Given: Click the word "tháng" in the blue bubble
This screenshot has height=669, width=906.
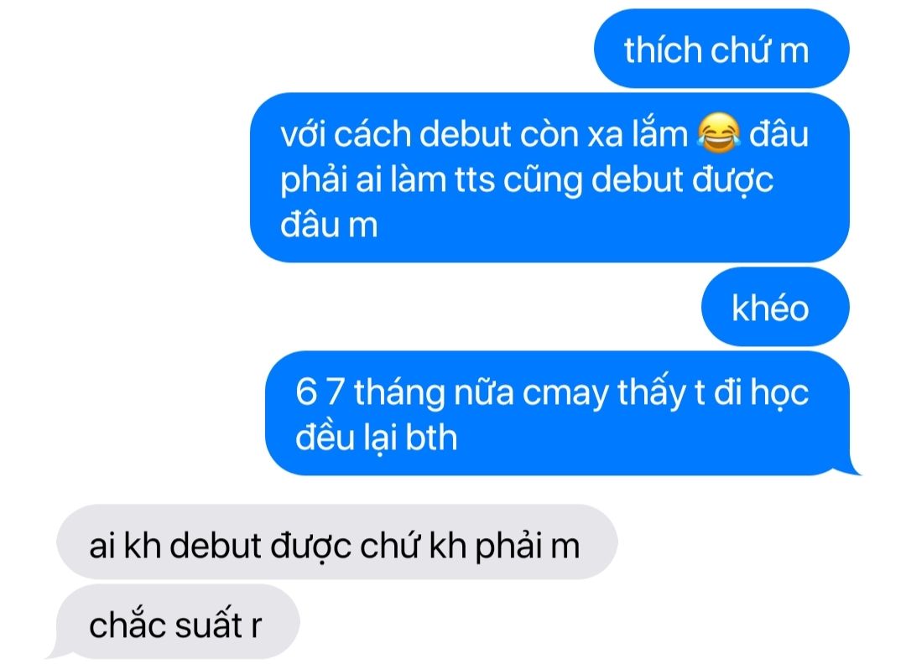Looking at the screenshot, I should tap(400, 392).
